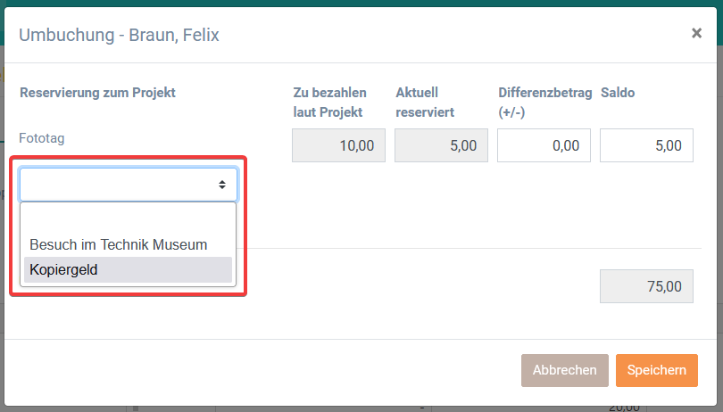
Task: Click the Zu bezahlen field showing 10,00
Action: coord(338,145)
